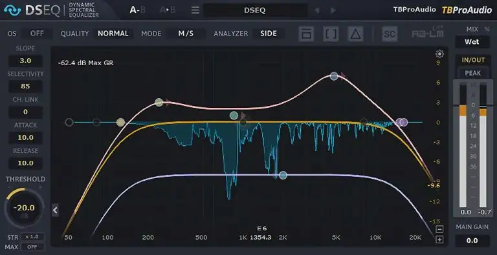
Task: Enable the SC sidechain button
Action: tap(390, 34)
